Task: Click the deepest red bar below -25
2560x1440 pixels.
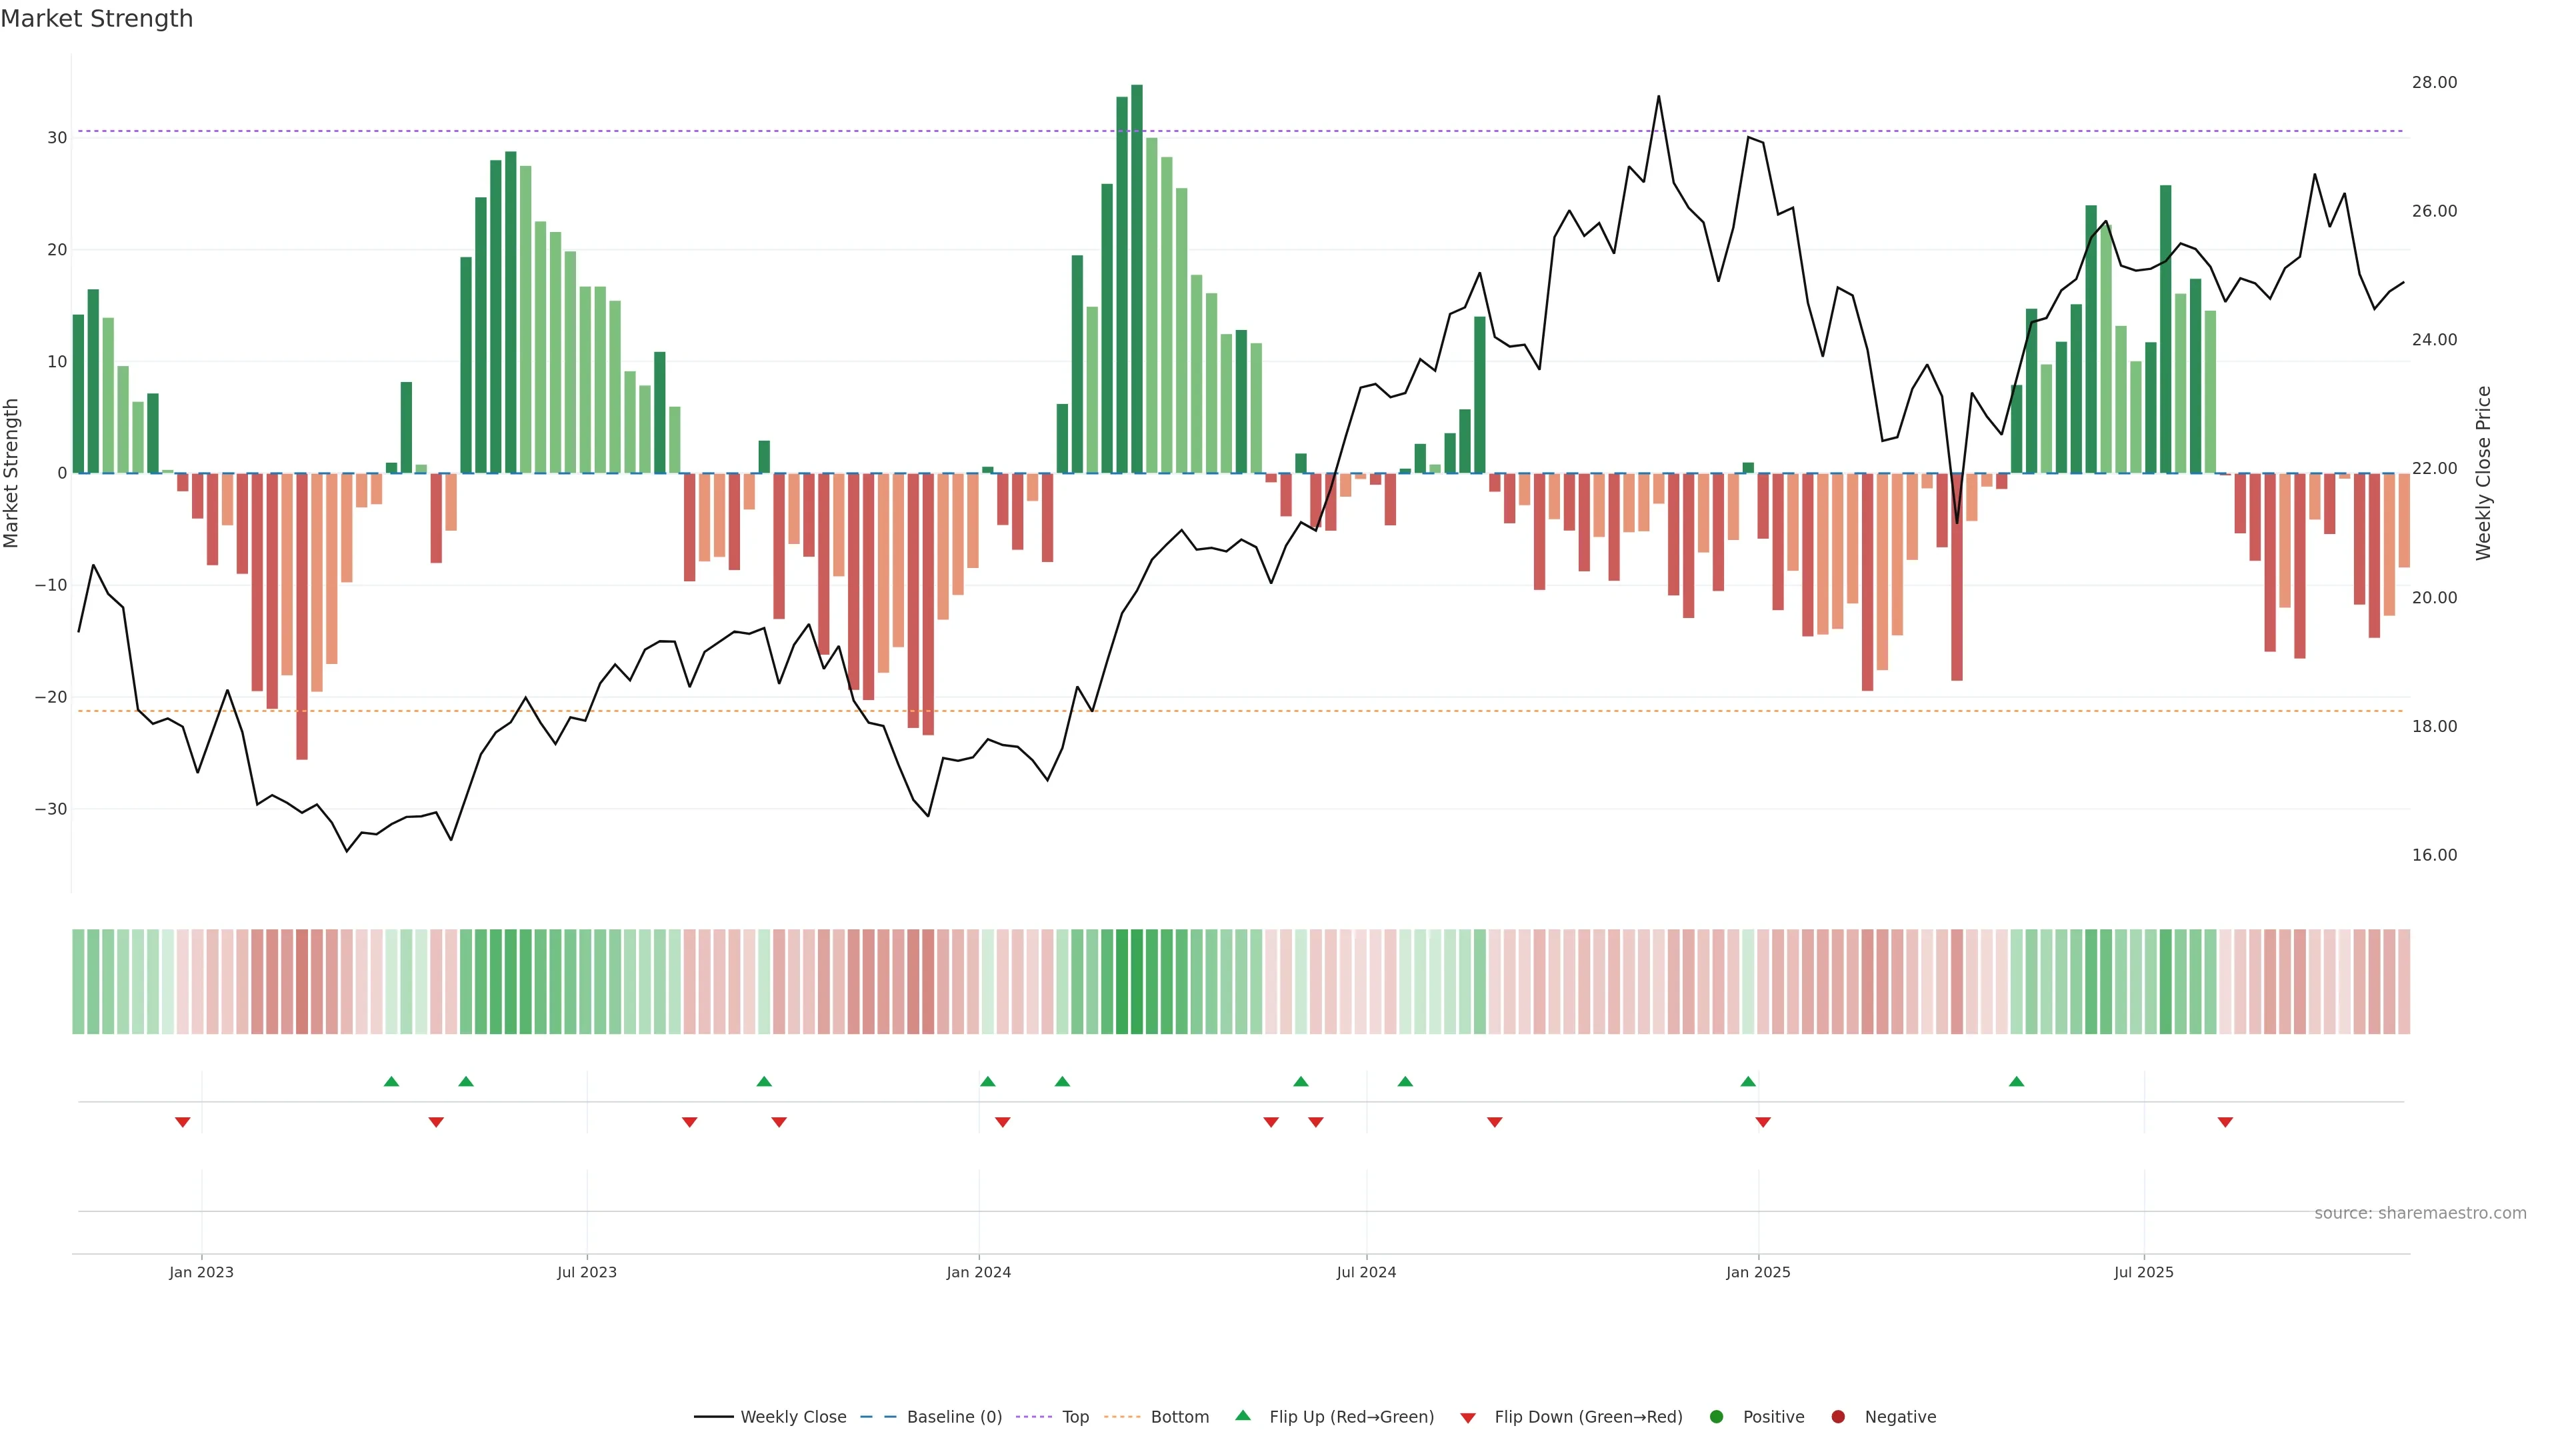Action: (302, 616)
